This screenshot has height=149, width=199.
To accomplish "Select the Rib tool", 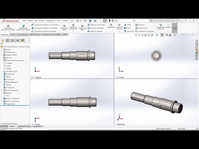I will coord(127,25).
